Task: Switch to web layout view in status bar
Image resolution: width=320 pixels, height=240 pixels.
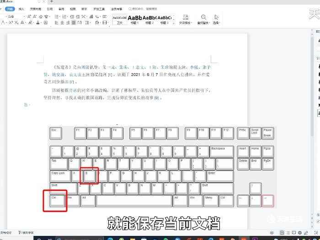Action: (300, 233)
